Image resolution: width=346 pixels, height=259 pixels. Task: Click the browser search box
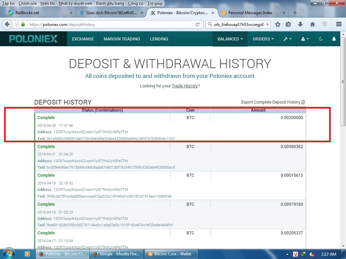tap(239, 24)
